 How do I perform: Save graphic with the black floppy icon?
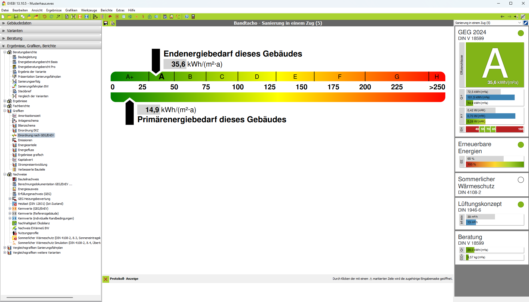pos(106,23)
